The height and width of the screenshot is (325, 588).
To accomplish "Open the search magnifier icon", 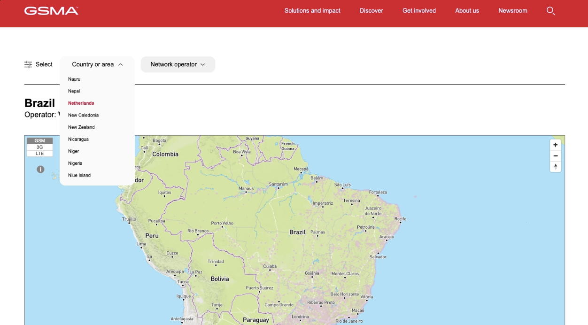I will [x=551, y=11].
